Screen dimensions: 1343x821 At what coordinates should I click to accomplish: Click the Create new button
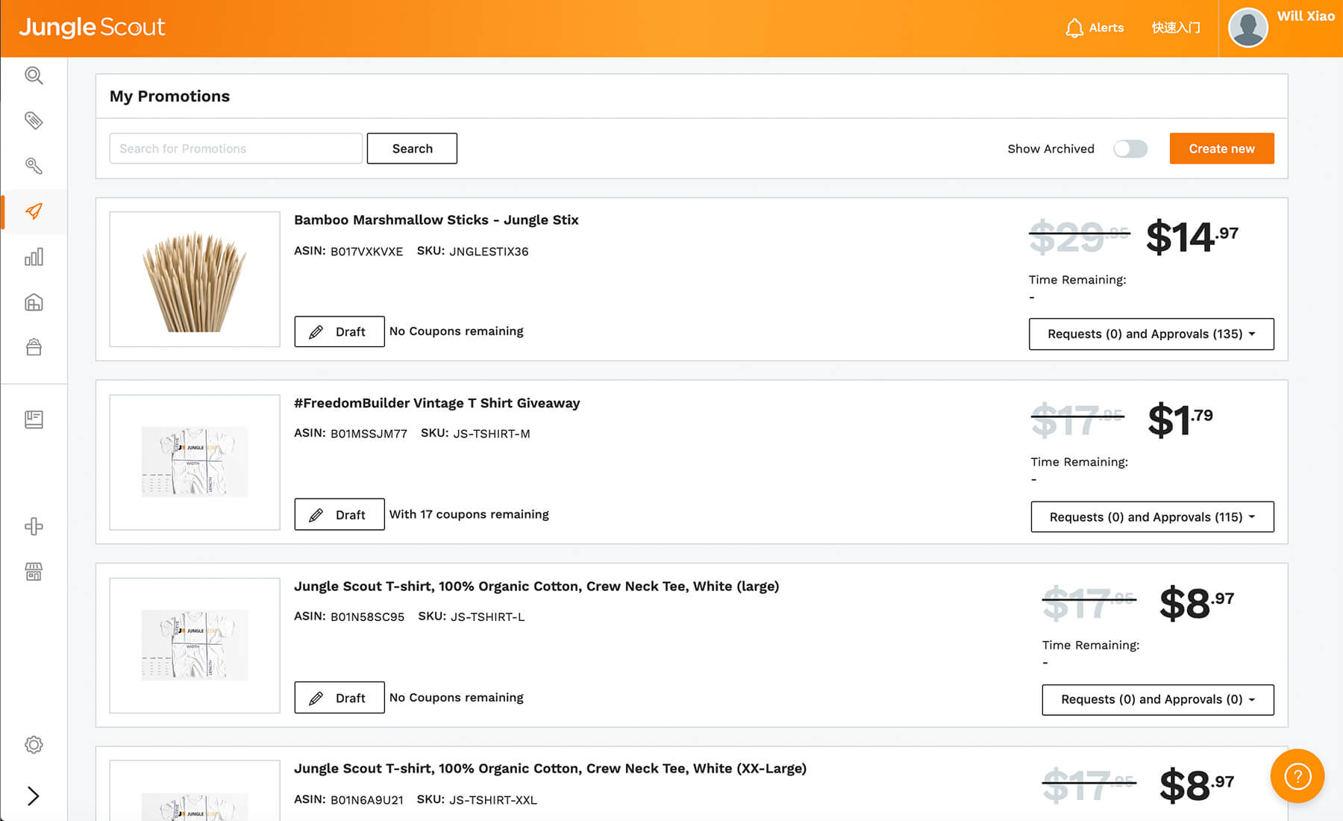point(1221,149)
